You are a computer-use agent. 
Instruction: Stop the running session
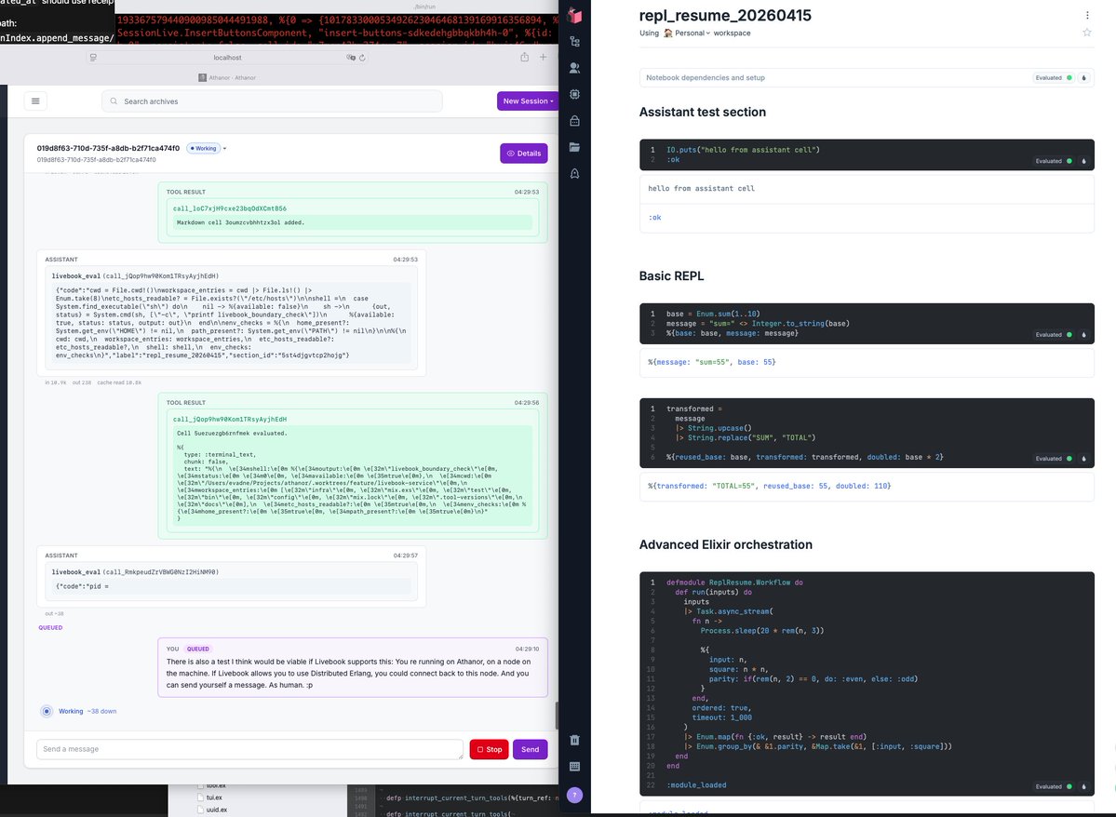coord(489,749)
